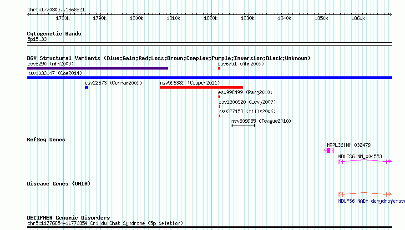Screen dimensions: 405x230
Task: Click the 1800k ruler tick label
Action: pos(137,19)
